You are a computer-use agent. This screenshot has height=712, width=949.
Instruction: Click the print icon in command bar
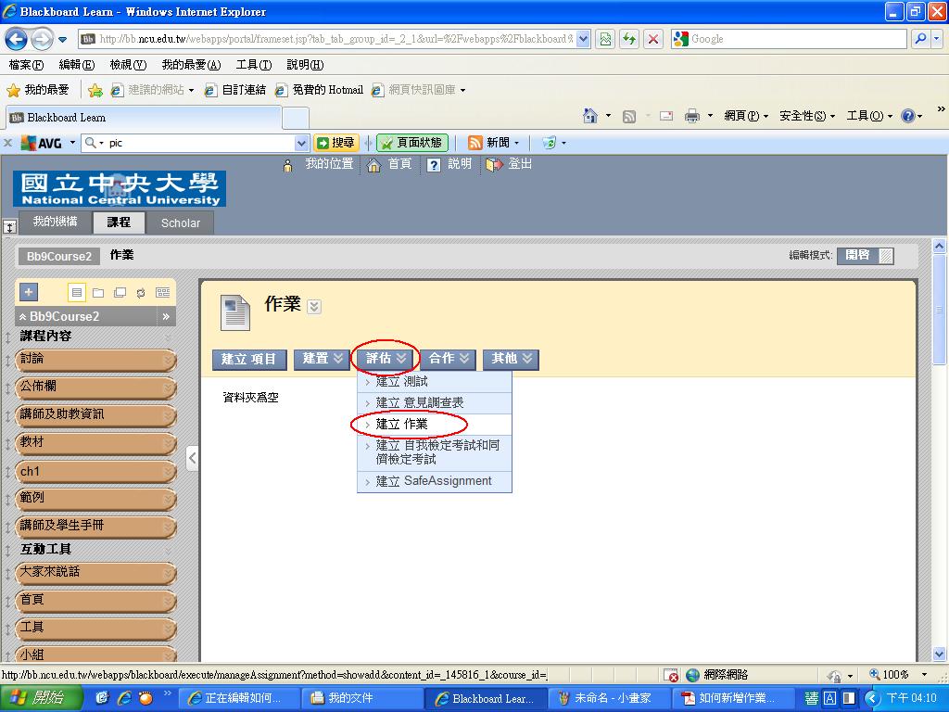point(691,116)
